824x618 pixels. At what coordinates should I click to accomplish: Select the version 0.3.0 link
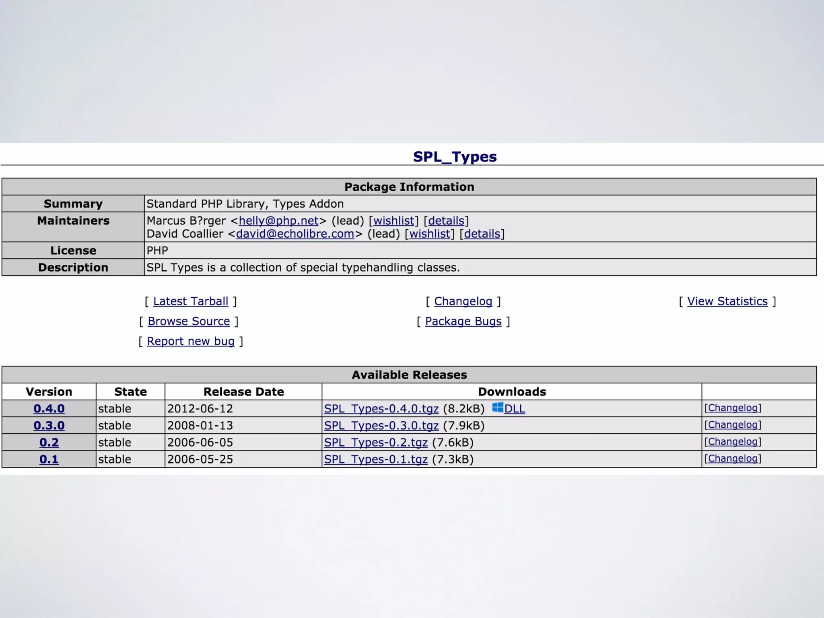tap(49, 426)
